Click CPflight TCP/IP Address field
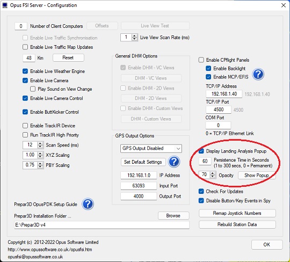The image size is (290, 262). point(224,94)
